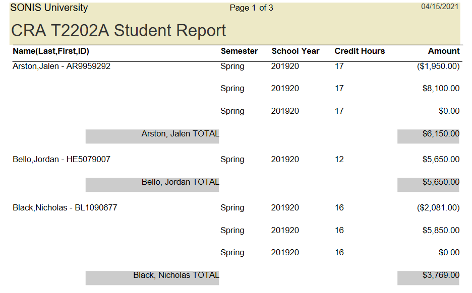The width and height of the screenshot is (472, 293).
Task: Click the CRA T2202A Student Report title
Action: tap(119, 31)
